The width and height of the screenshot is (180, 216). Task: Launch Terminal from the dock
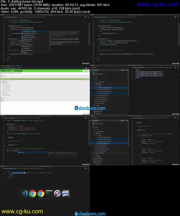pos(49,193)
